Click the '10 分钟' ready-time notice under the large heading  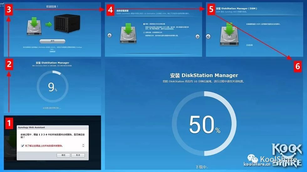pyautogui.click(x=203, y=81)
